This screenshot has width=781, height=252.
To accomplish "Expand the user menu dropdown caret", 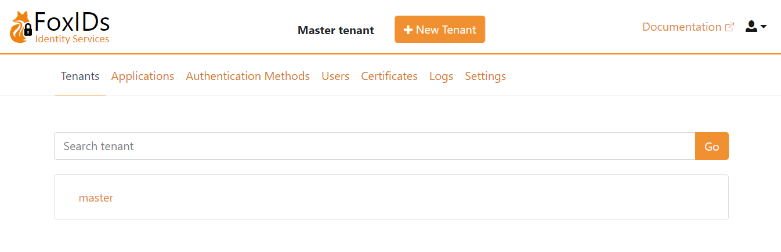I will tap(764, 27).
